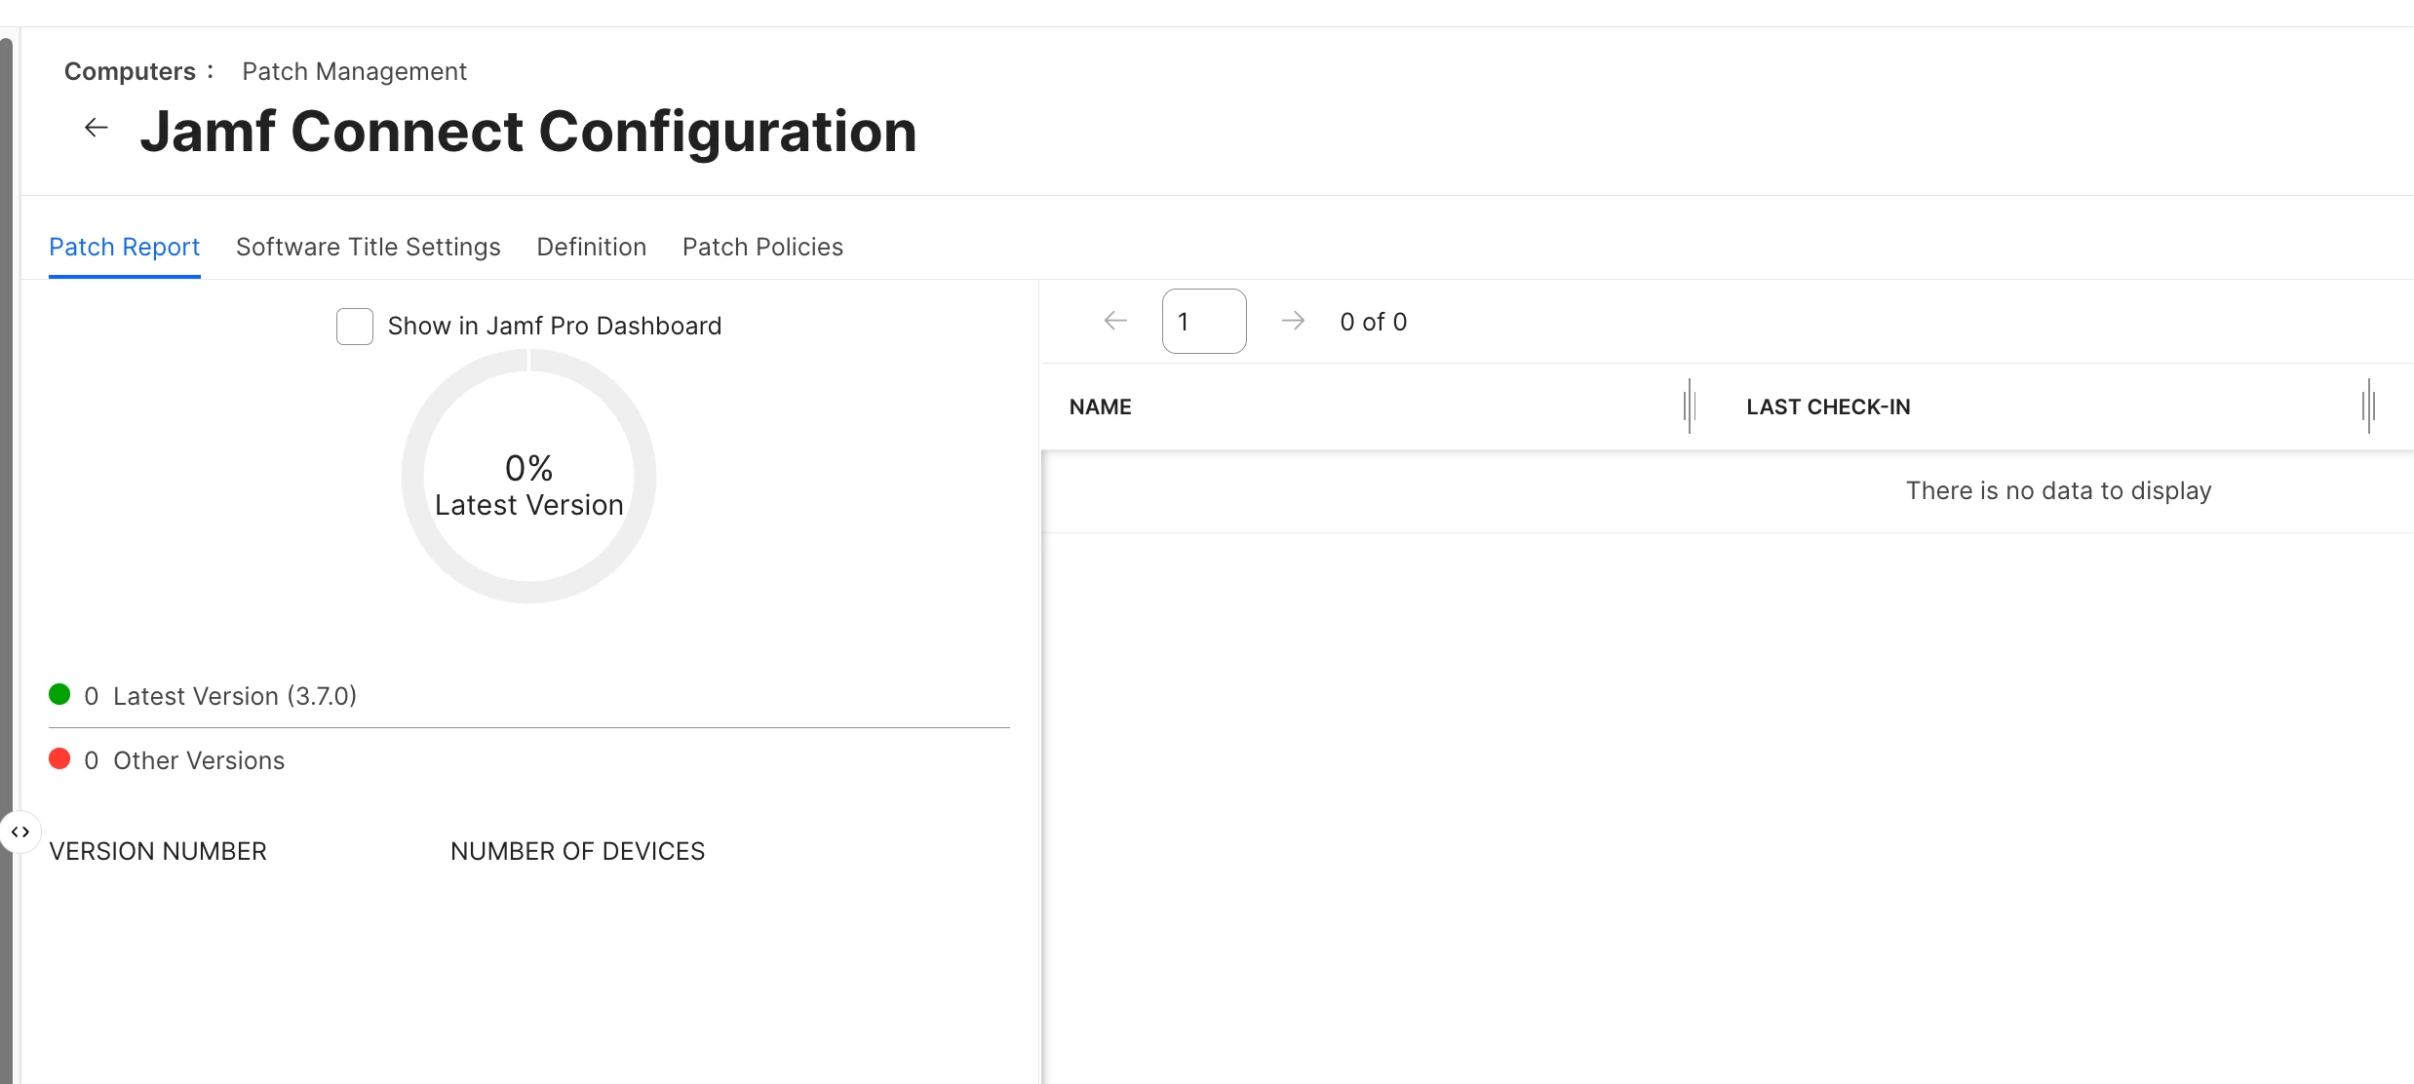
Task: Click the green Latest Version dot
Action: click(x=59, y=694)
